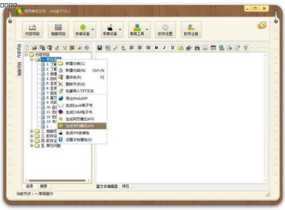Select 生成Epub电子书 in context menu
This screenshot has width=285, height=210.
pyautogui.click(x=79, y=106)
